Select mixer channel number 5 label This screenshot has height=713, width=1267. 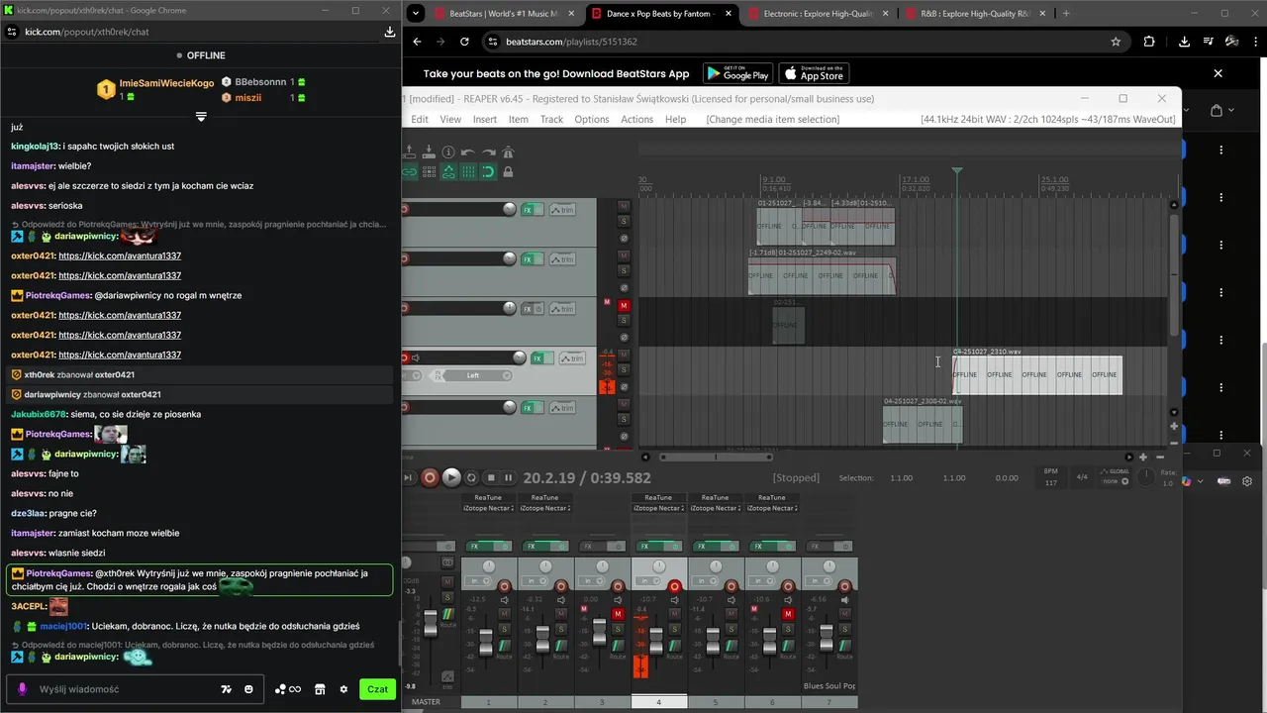click(x=716, y=702)
